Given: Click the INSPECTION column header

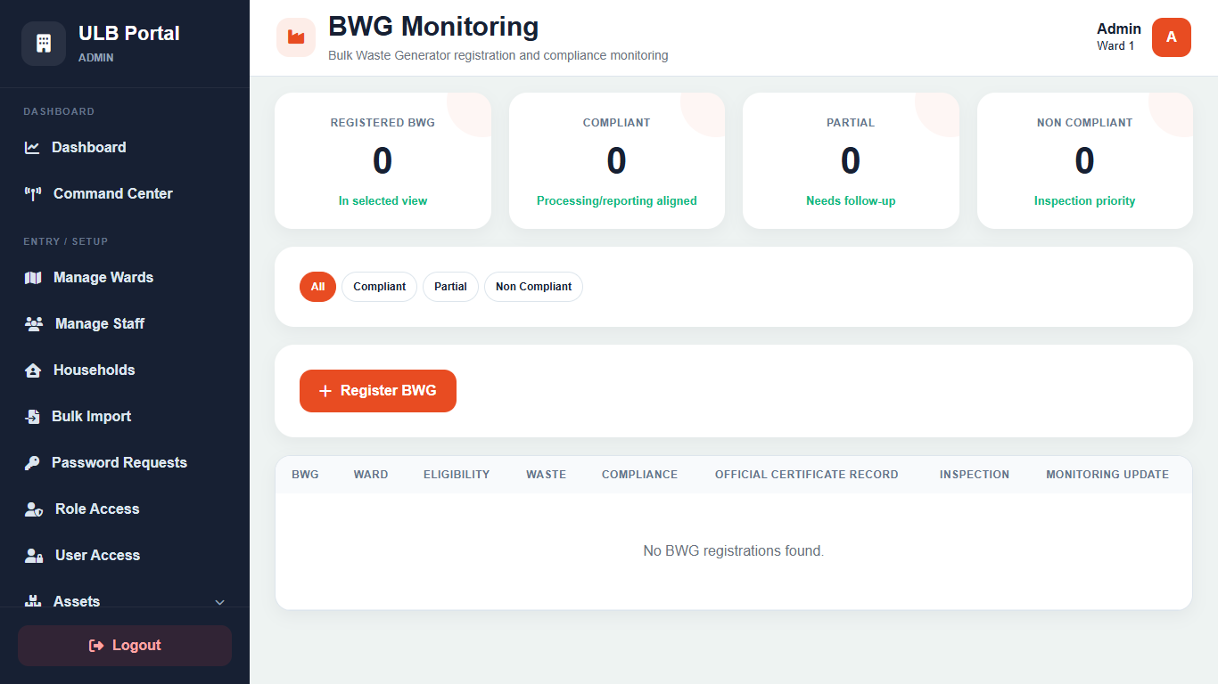Looking at the screenshot, I should (x=975, y=475).
